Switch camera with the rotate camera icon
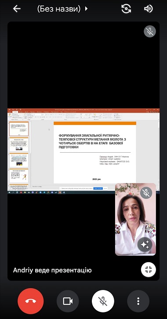 pos(126,9)
